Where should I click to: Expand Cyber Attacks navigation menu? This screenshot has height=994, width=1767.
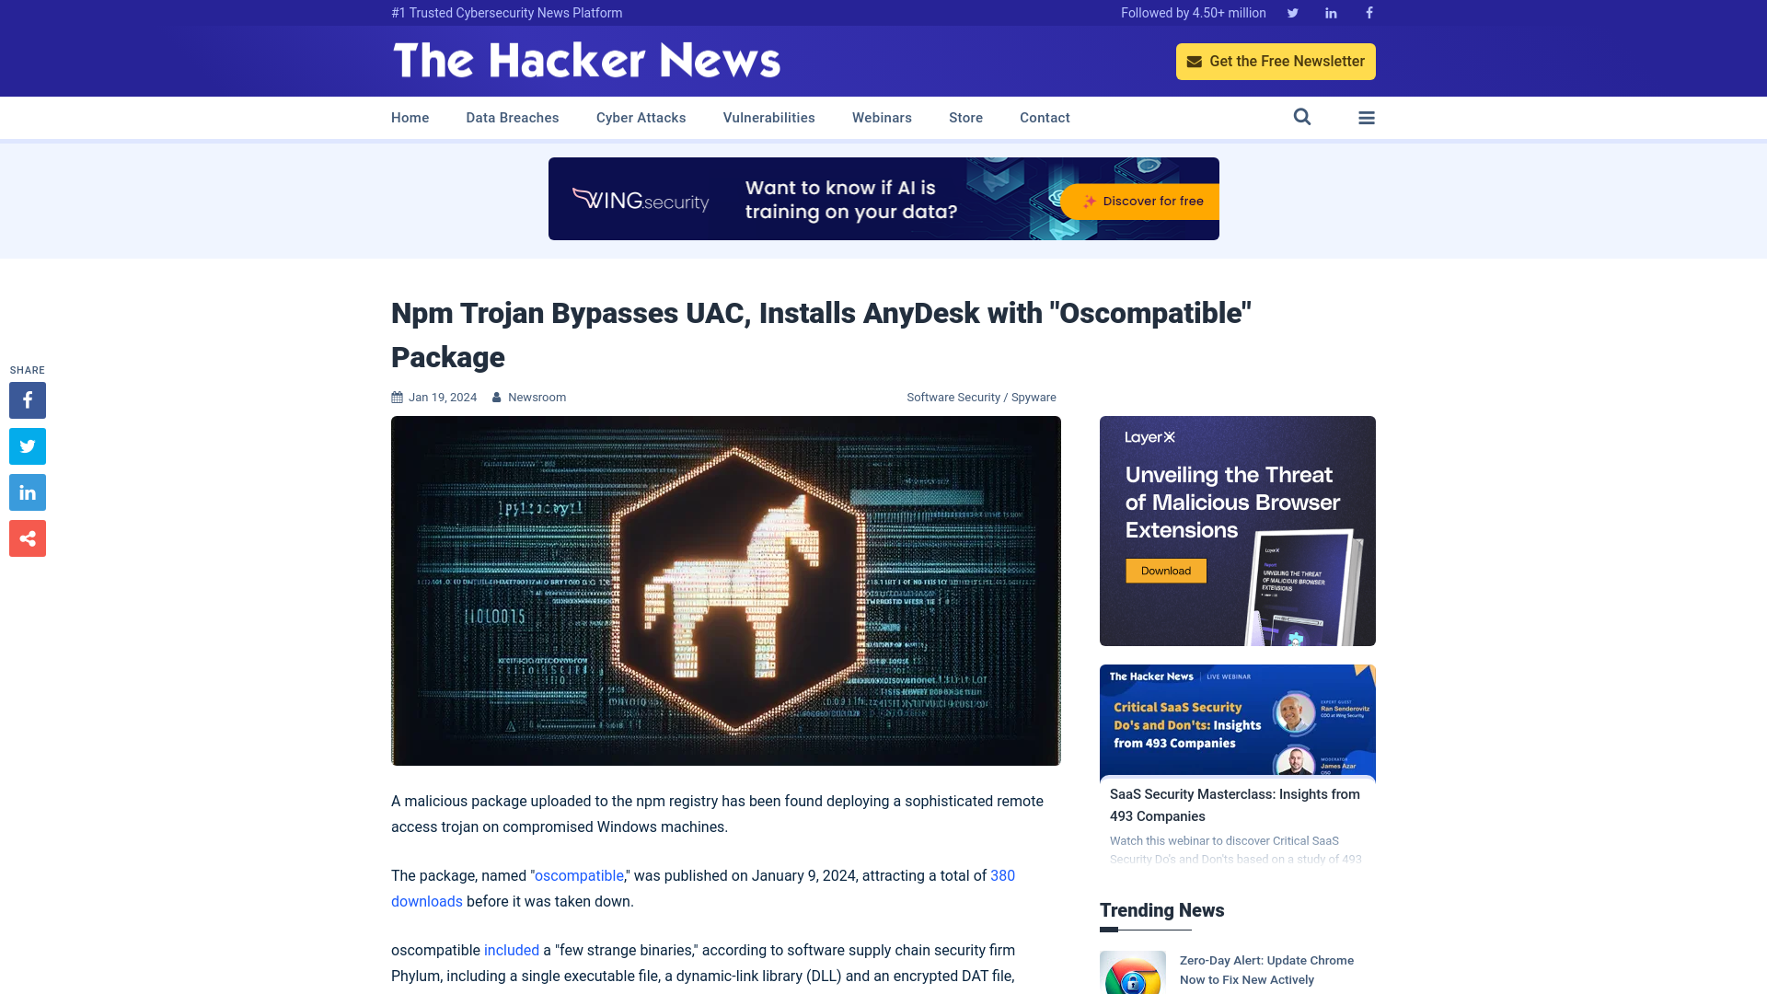click(x=641, y=118)
